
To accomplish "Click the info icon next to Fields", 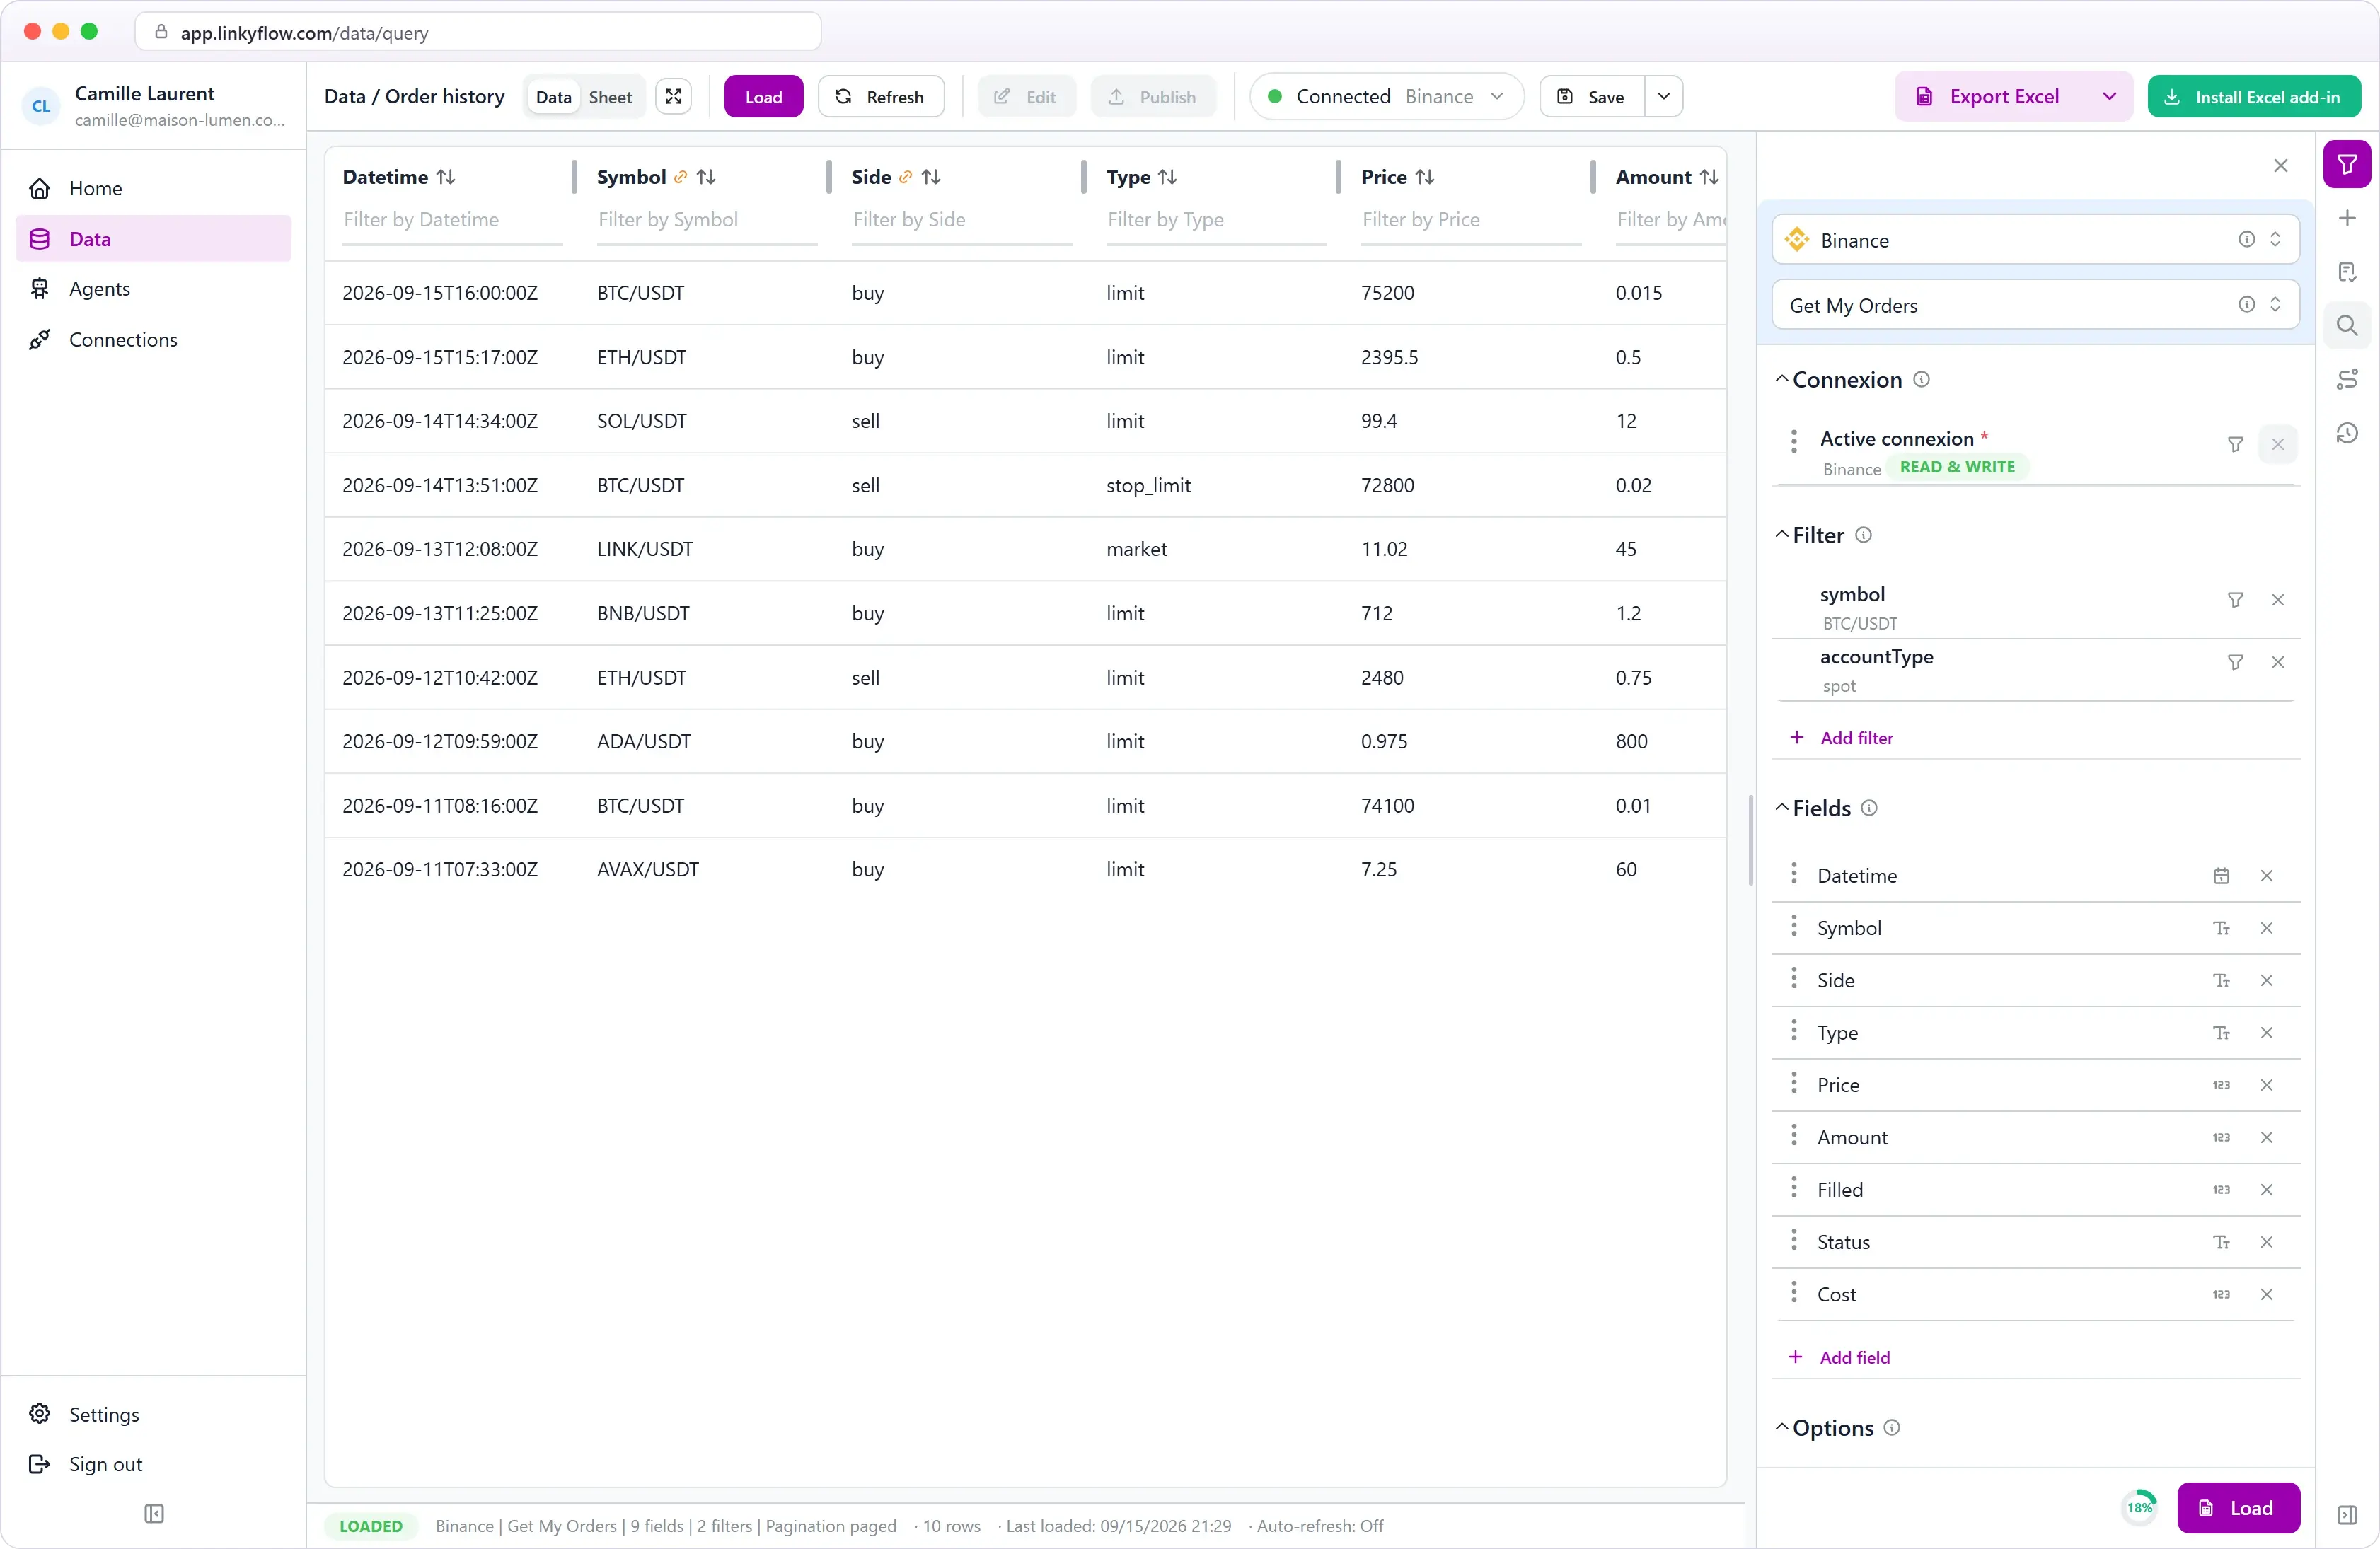I will click(x=1869, y=808).
